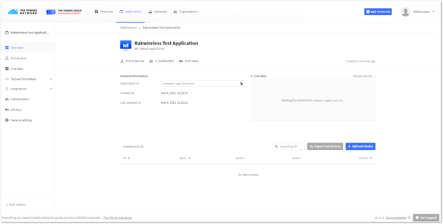The height and width of the screenshot is (224, 443).
Task: Click the Live data chart icon
Action: 7,69
